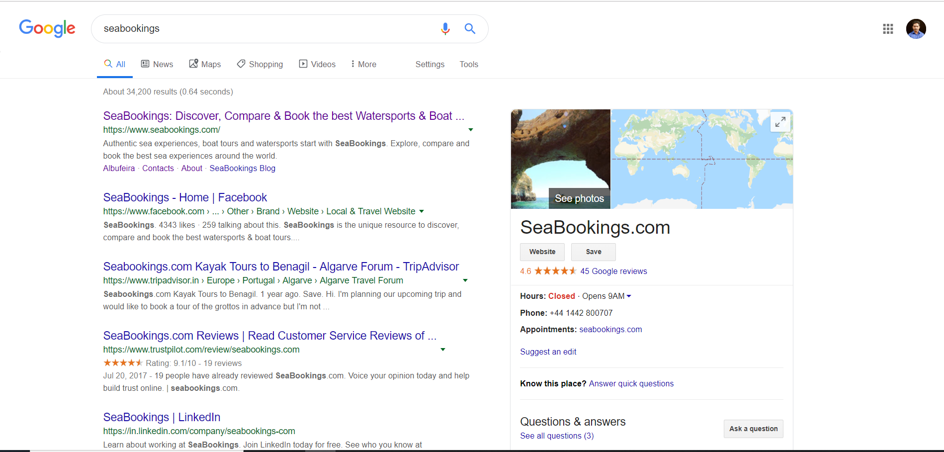This screenshot has height=452, width=944.
Task: Click the Videos search icon
Action: pos(303,64)
